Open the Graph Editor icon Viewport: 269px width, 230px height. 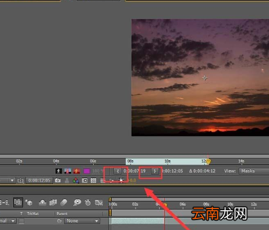coord(99,203)
